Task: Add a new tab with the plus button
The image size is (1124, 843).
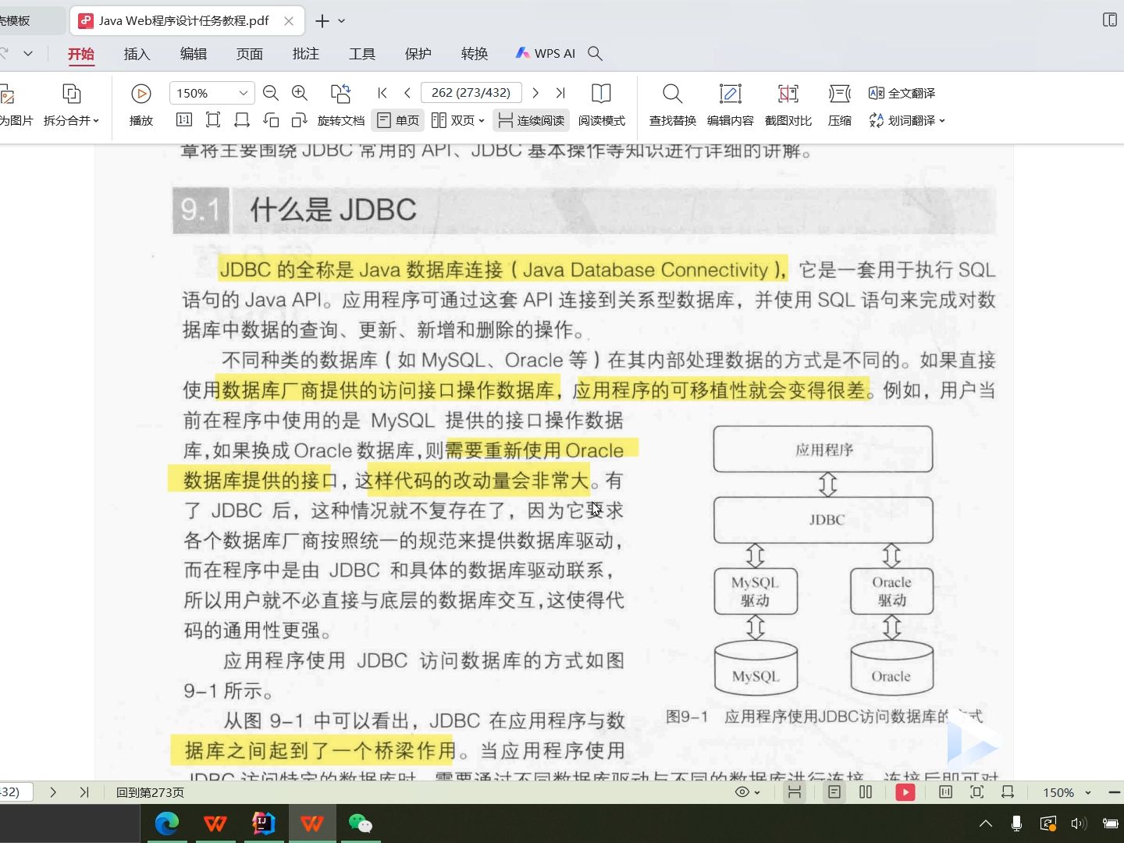Action: click(x=322, y=21)
